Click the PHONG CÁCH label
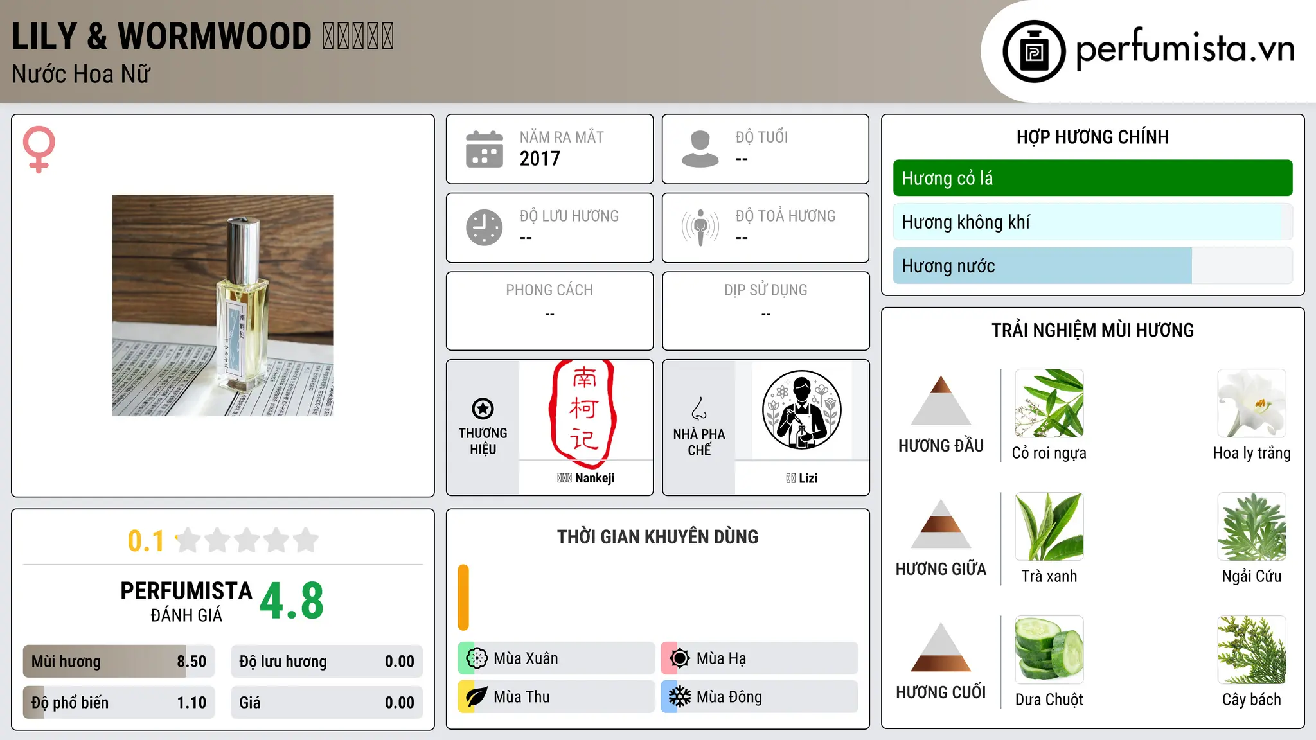 549,290
